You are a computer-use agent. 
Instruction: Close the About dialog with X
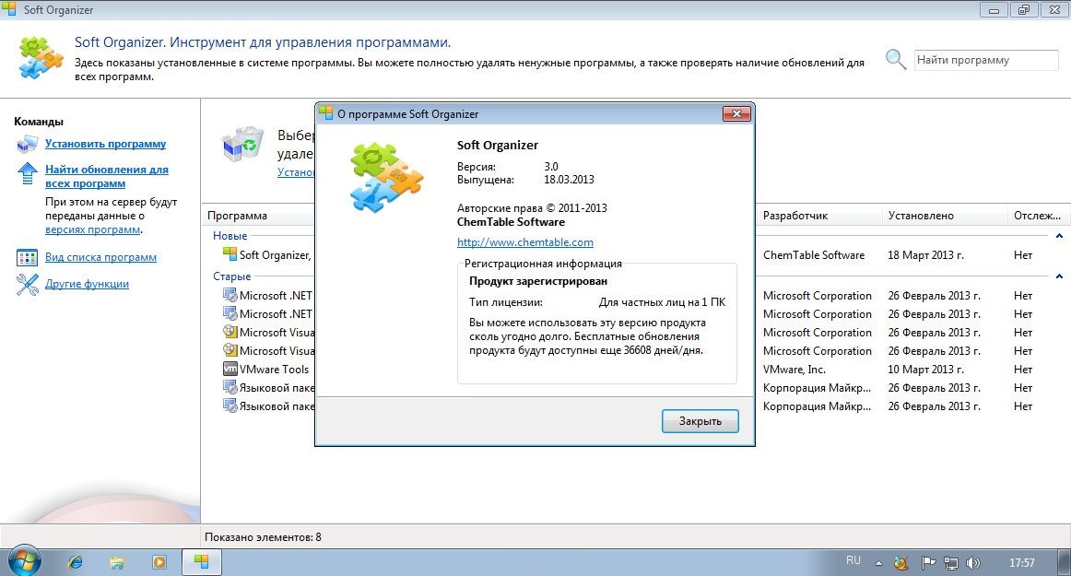(736, 114)
